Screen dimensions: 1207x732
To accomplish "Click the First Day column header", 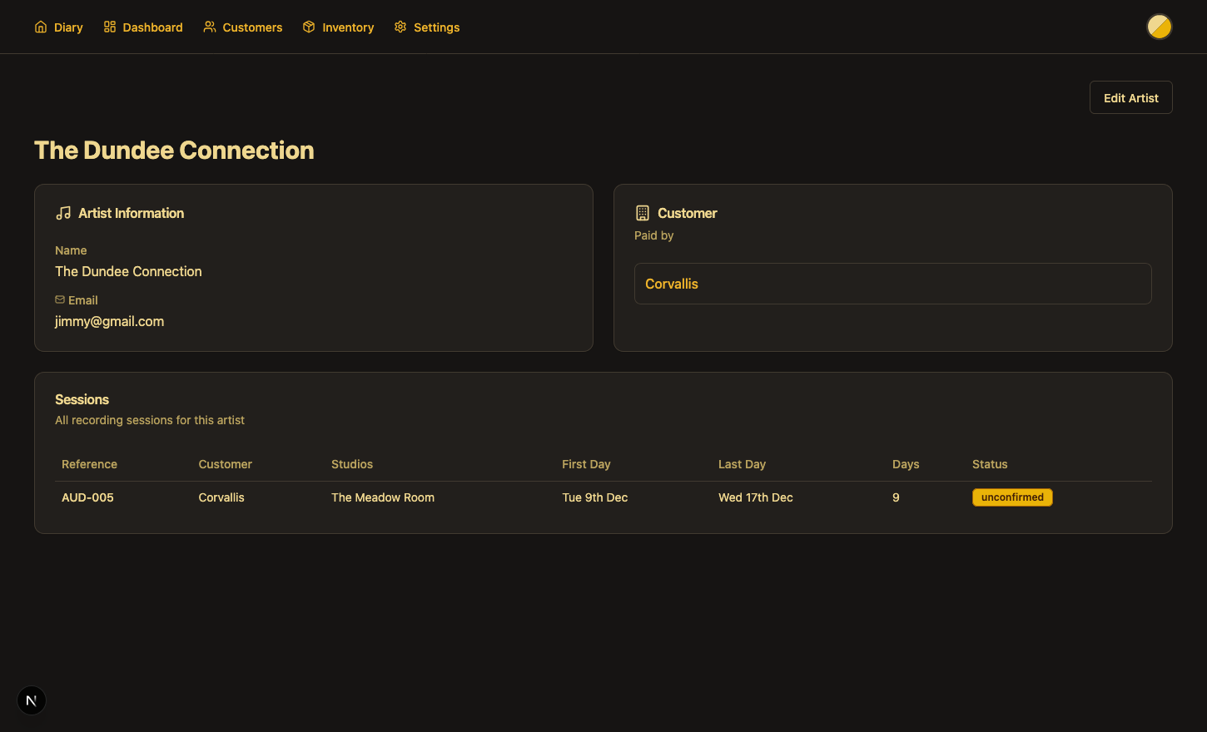I will [586, 464].
